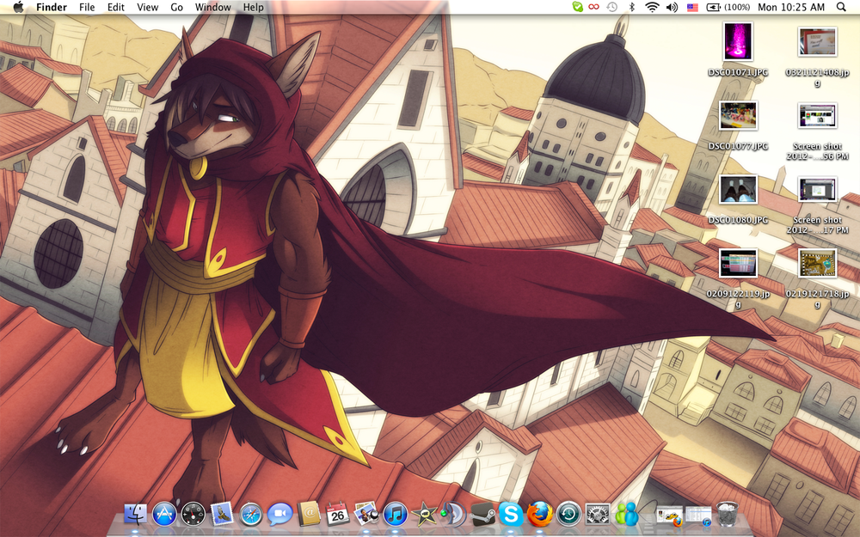The width and height of the screenshot is (860, 537).
Task: Open the Edit menu
Action: 116,7
